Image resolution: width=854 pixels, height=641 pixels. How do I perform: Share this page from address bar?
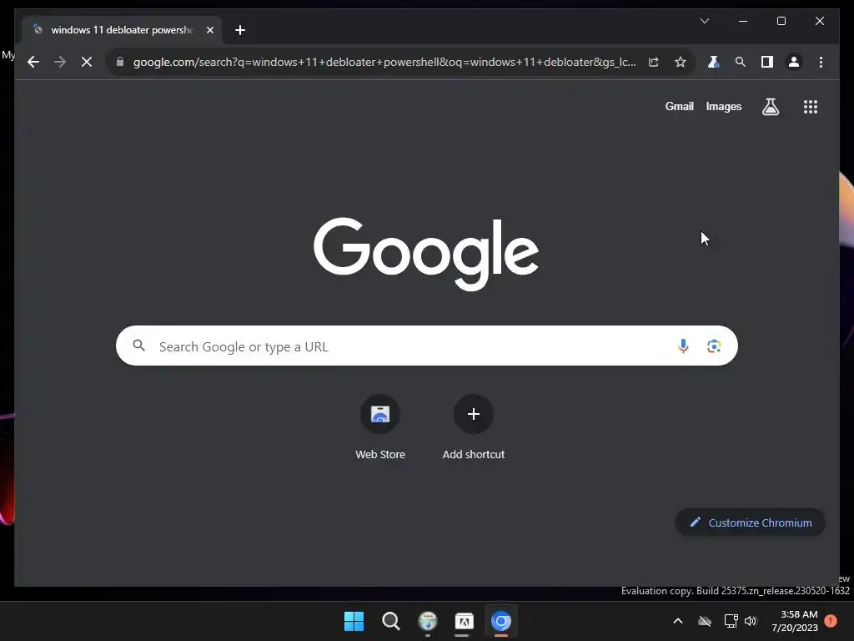coord(654,62)
